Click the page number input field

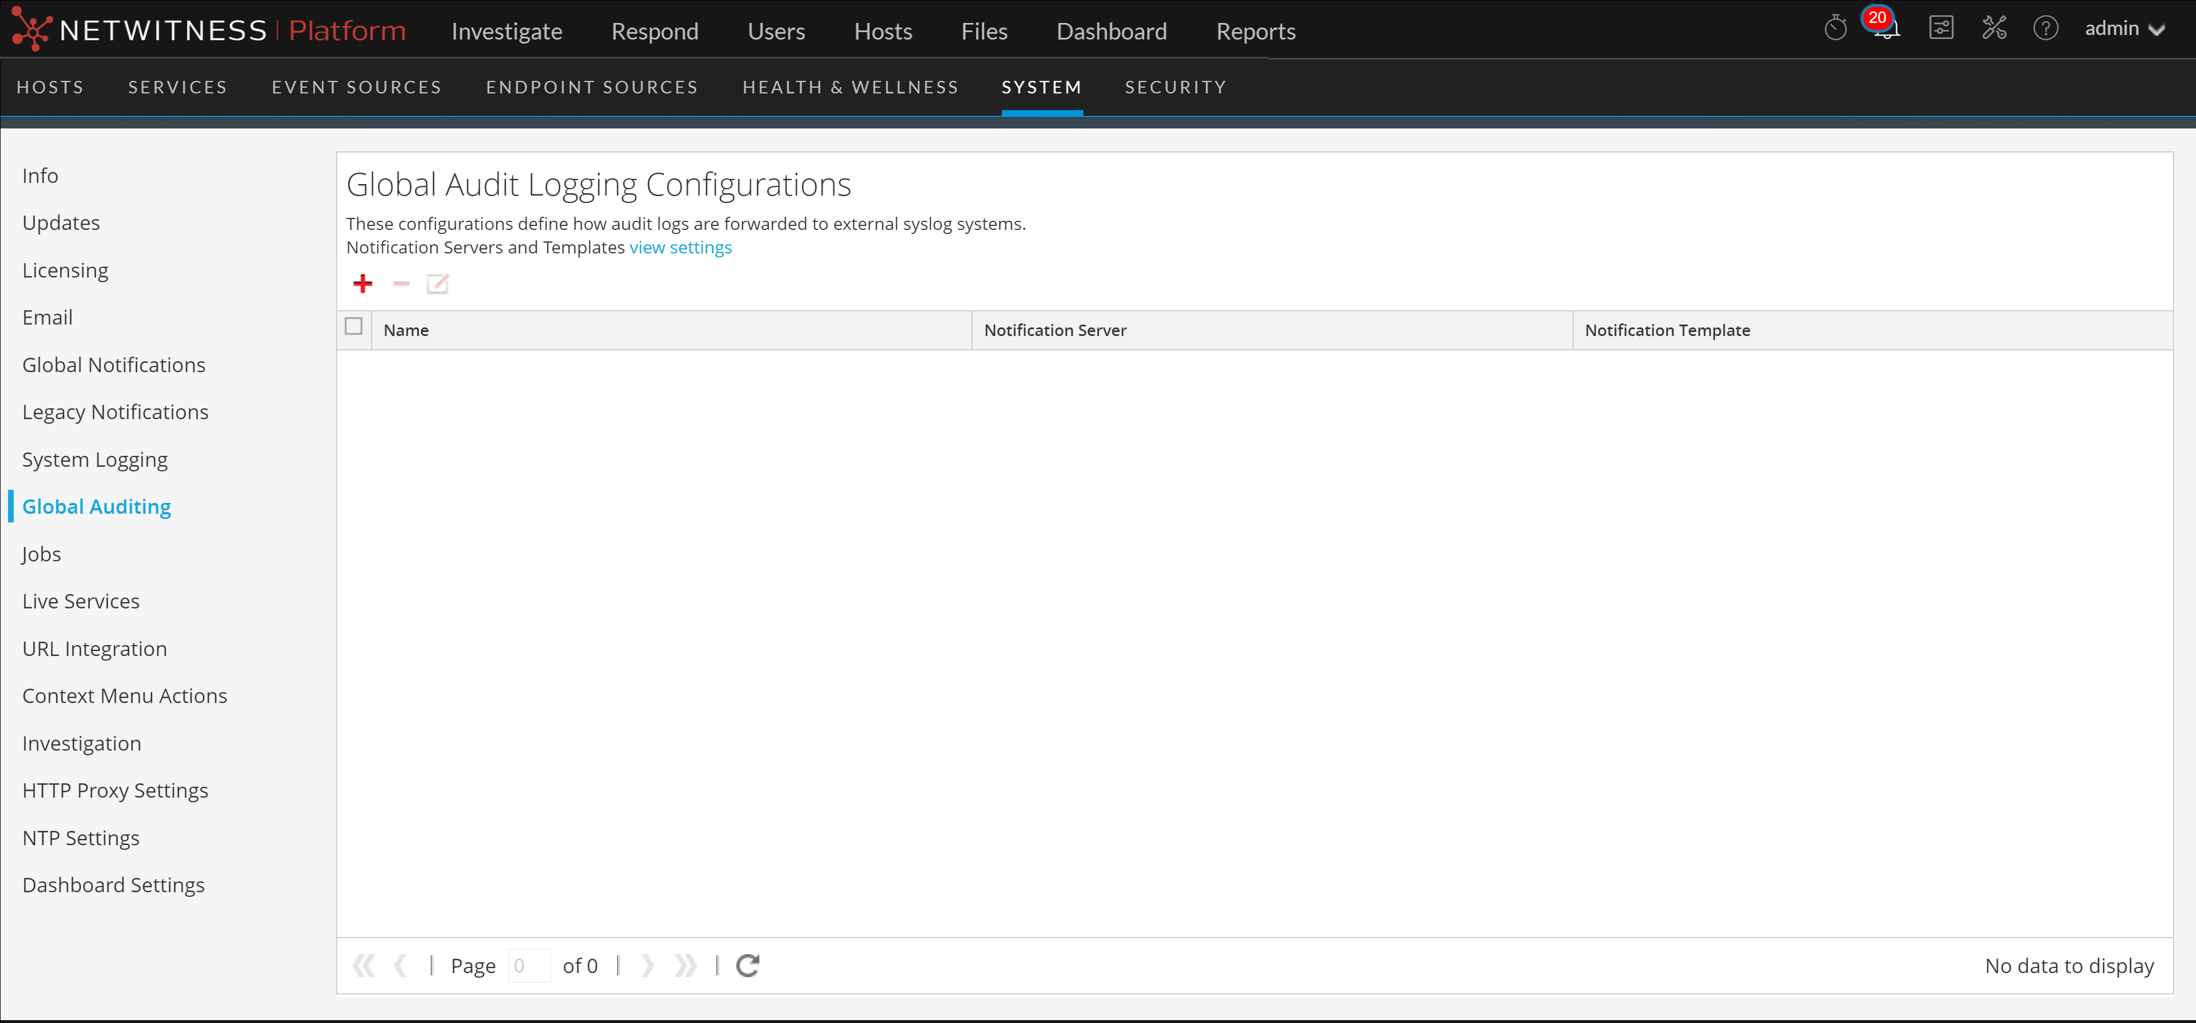(529, 965)
